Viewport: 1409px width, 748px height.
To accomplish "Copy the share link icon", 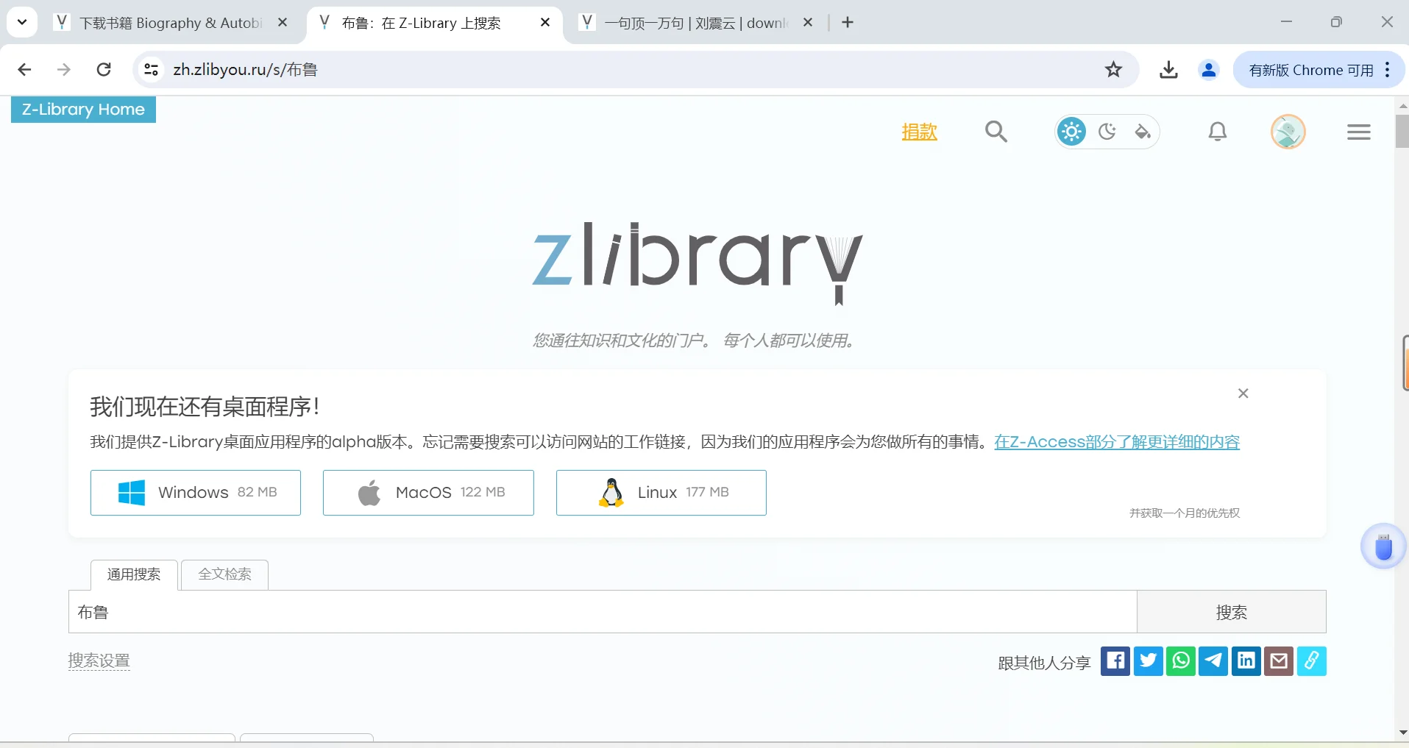I will (1312, 661).
